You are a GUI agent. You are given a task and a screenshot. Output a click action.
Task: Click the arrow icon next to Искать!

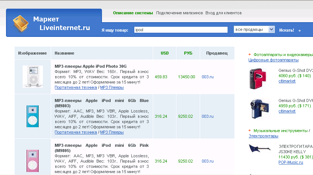299,30
